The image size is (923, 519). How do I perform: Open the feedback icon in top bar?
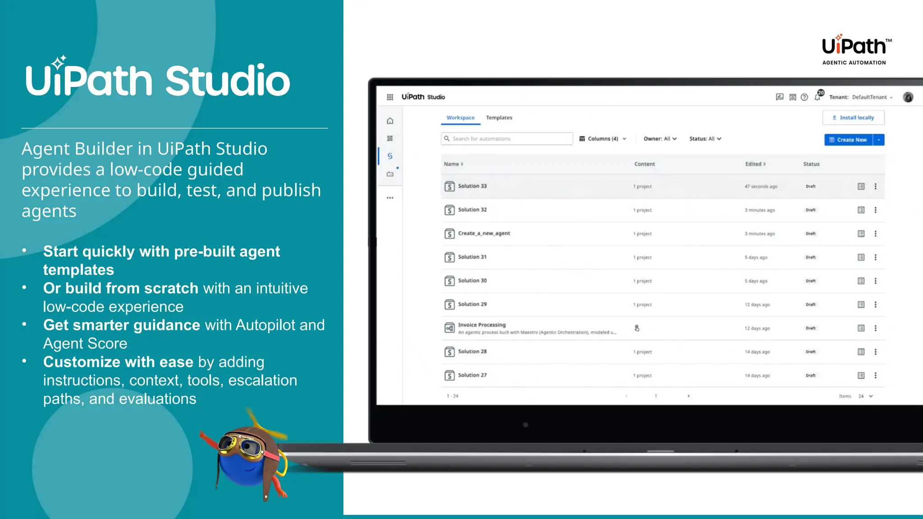coord(780,97)
